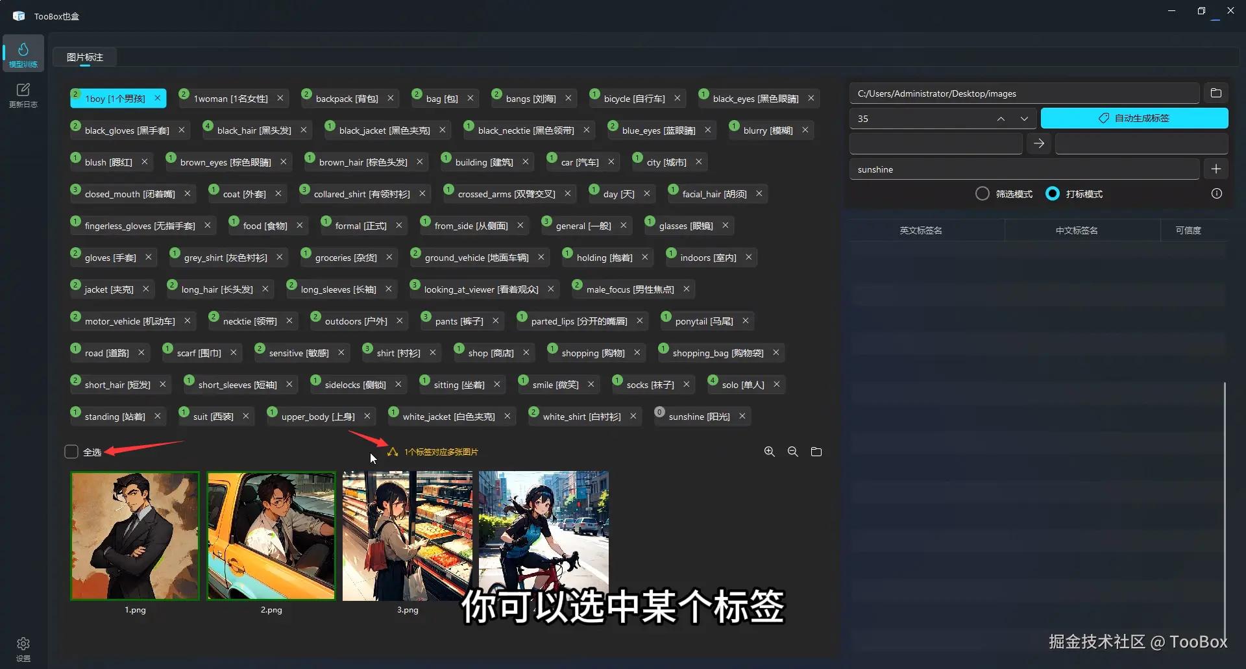
Task: Remove the 1boy tag with its × button
Action: tap(156, 98)
